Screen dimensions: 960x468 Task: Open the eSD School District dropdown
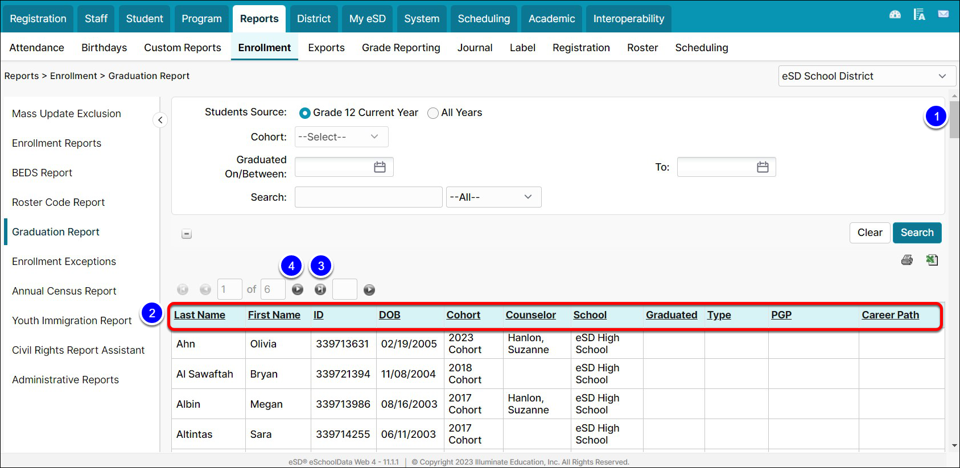point(867,76)
